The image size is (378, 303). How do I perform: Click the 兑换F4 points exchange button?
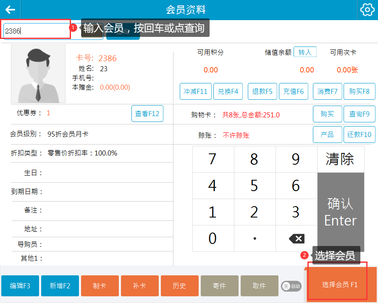pos(228,91)
